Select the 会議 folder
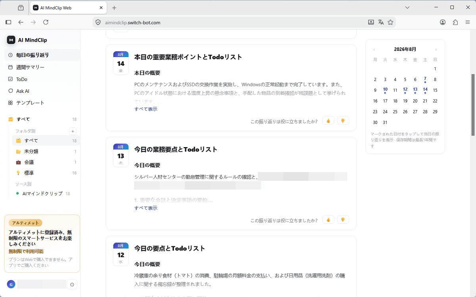The width and height of the screenshot is (476, 297). (46, 162)
